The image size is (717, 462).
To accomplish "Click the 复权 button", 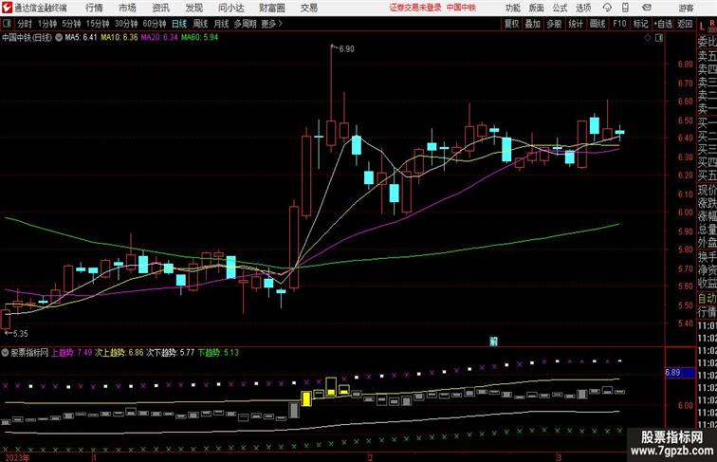I will pyautogui.click(x=512, y=24).
